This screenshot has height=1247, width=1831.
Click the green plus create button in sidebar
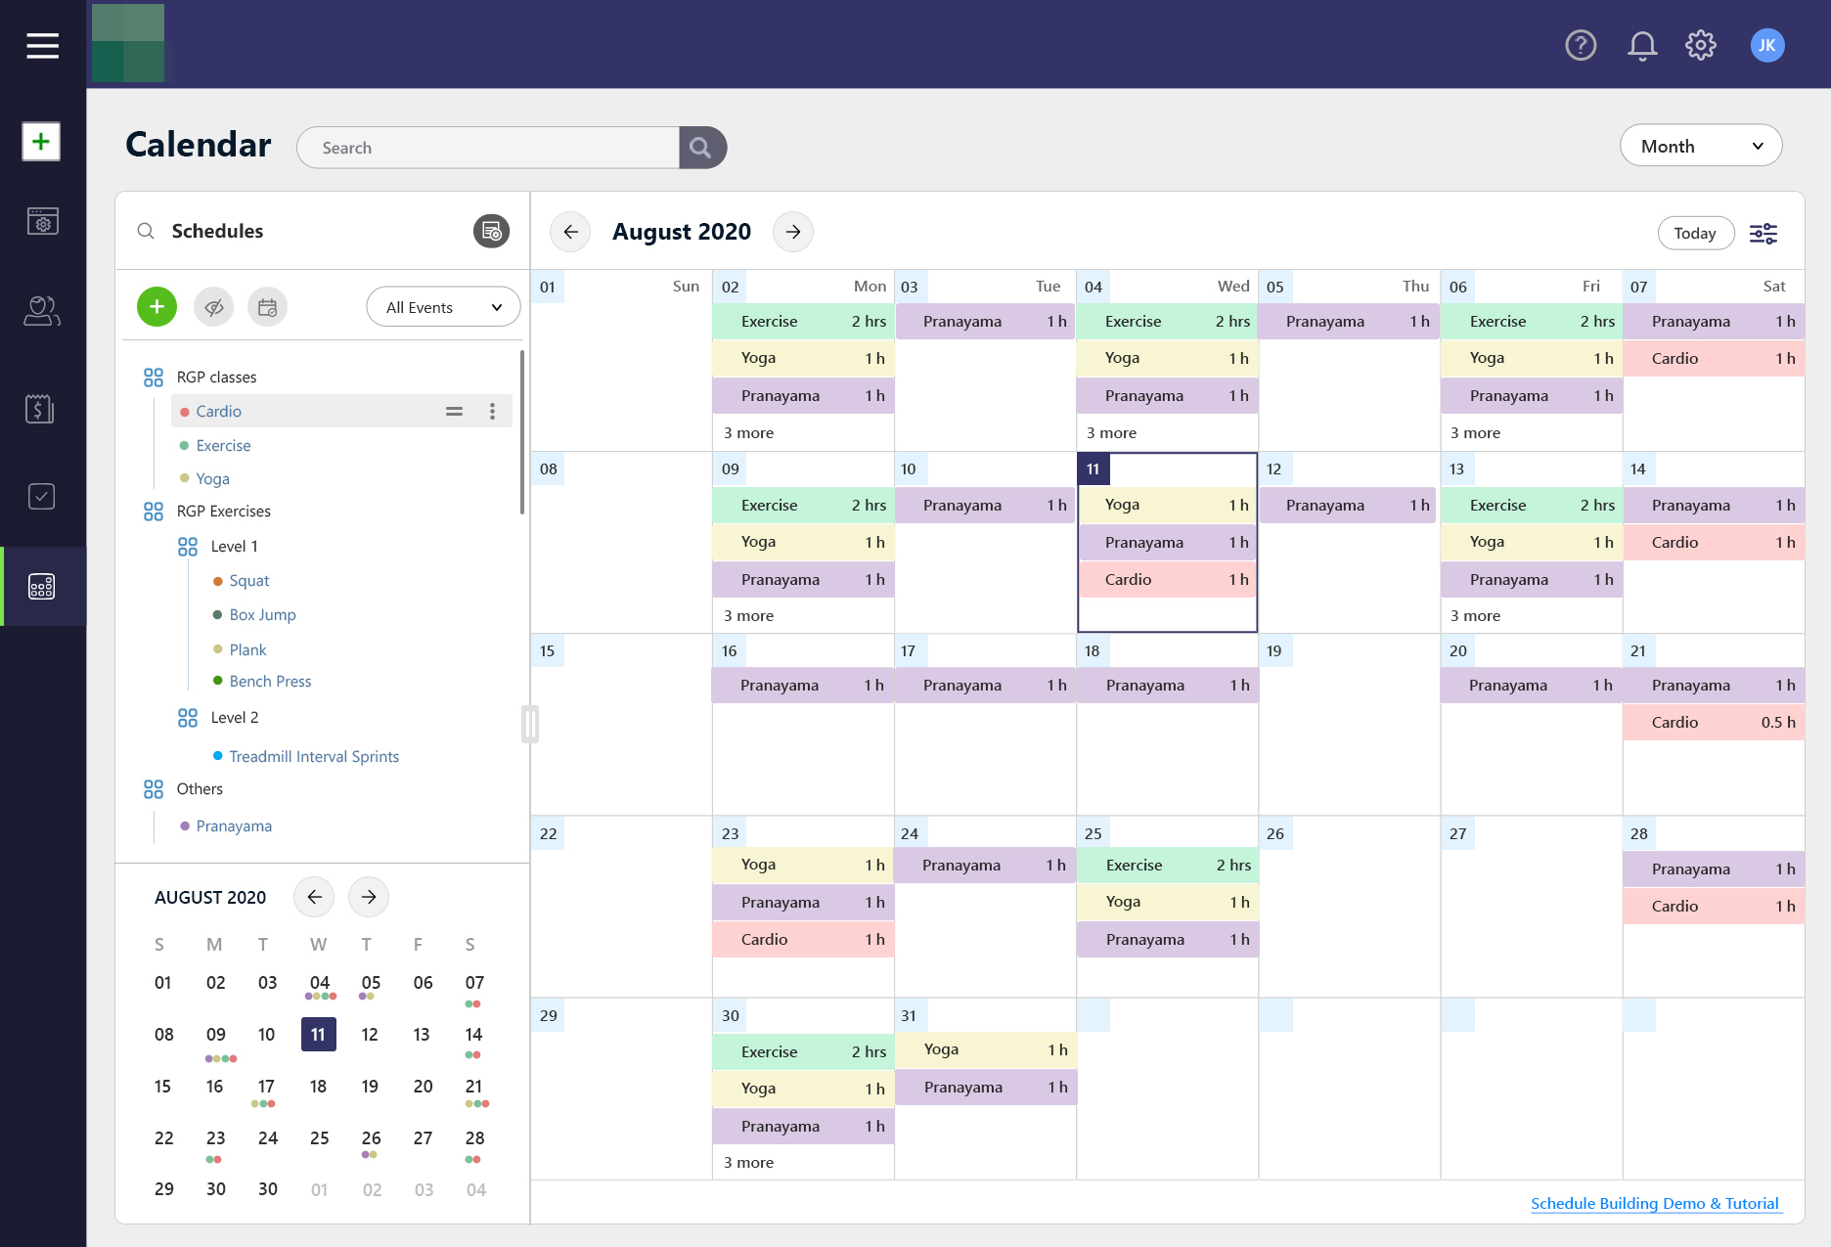coord(41,142)
